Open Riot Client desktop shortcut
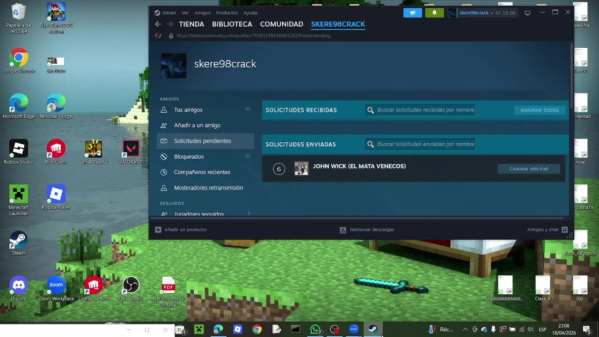This screenshot has width=599, height=337. [56, 152]
